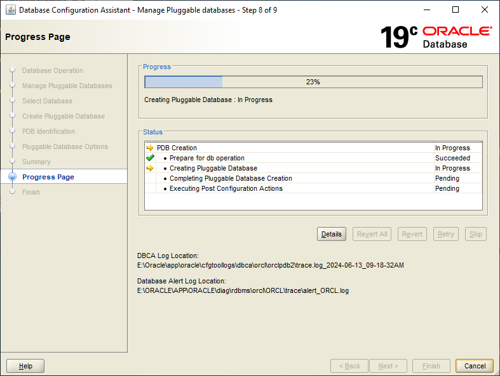Click Creating Pluggable Database : In Progress message
The image size is (500, 376).
(x=208, y=100)
